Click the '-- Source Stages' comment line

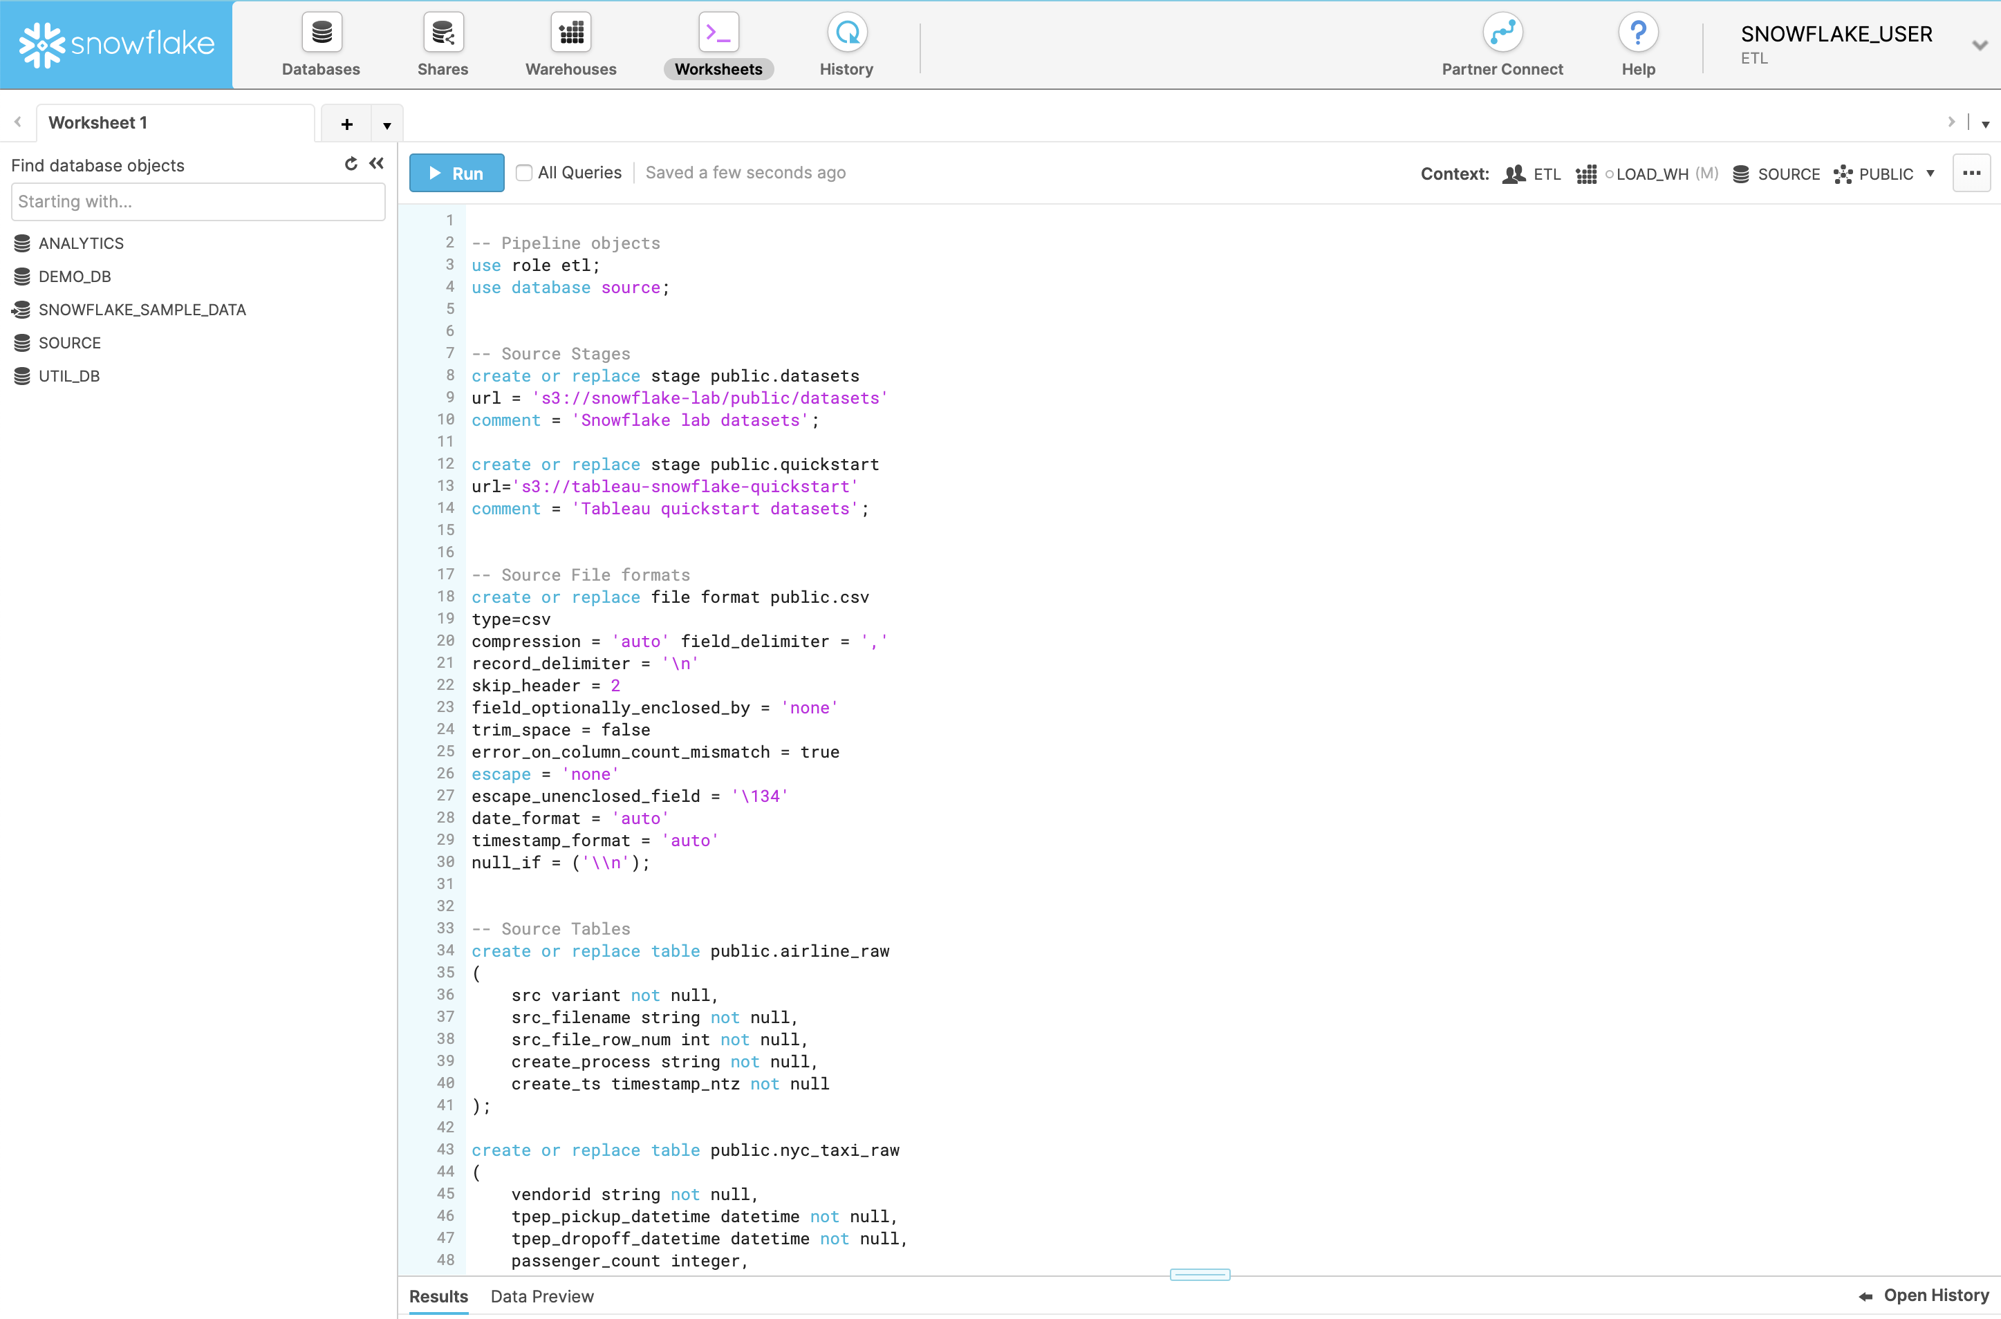(551, 353)
